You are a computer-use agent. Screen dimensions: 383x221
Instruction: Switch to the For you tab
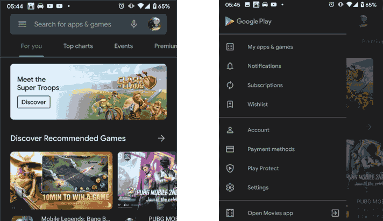click(32, 46)
